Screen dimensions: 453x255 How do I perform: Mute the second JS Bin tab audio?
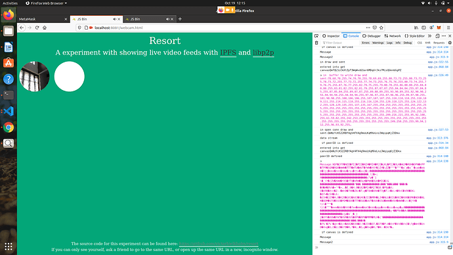tap(167, 19)
